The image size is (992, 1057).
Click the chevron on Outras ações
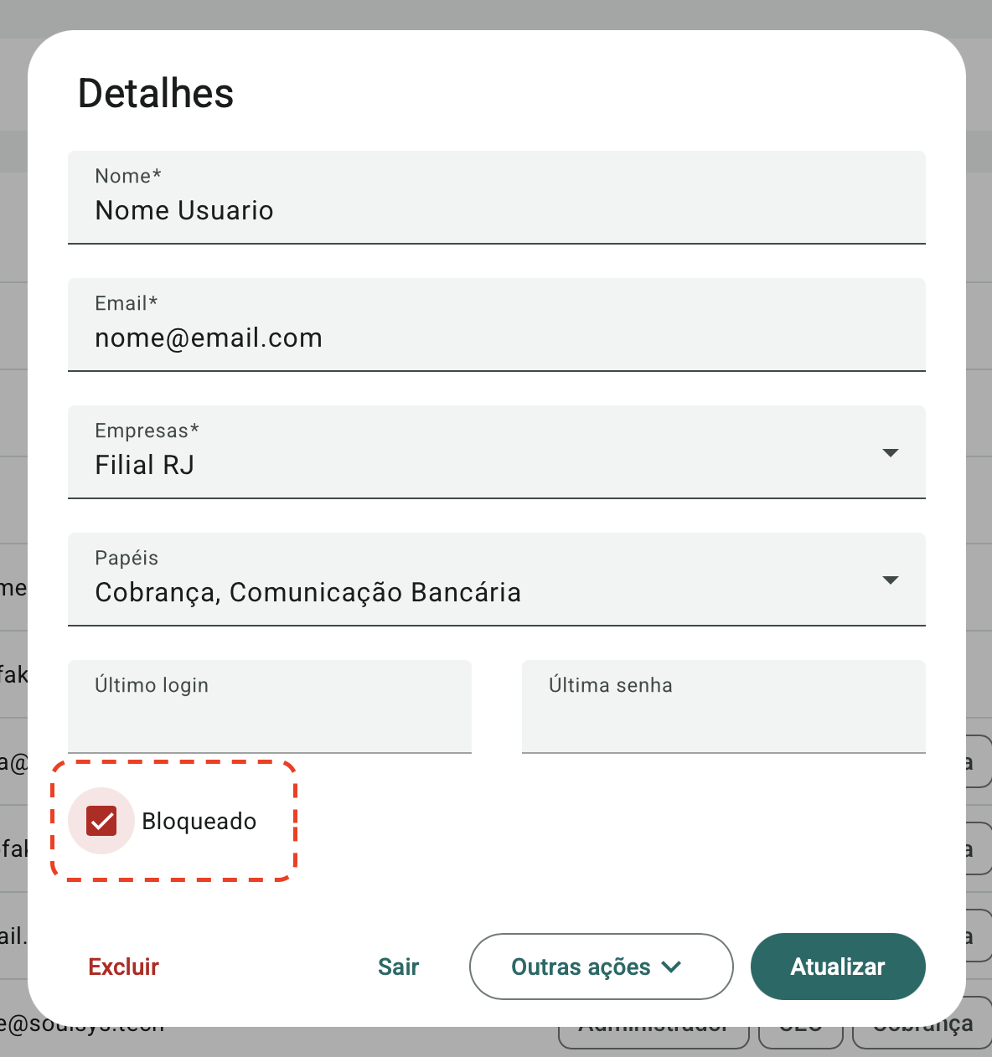671,967
